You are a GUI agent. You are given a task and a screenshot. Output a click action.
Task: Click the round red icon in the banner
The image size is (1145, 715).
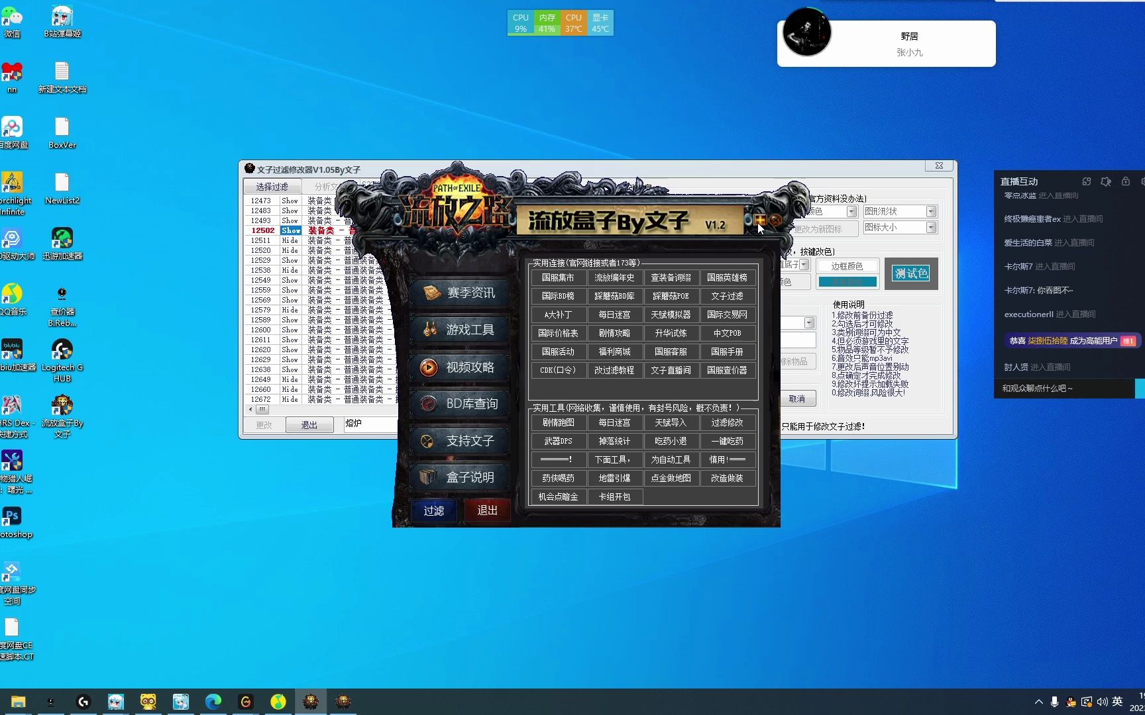775,220
